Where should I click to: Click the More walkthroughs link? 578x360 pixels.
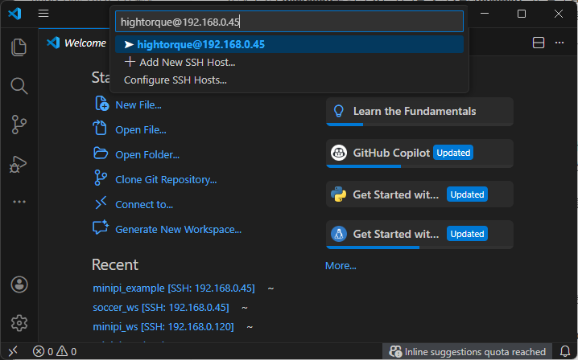pos(341,266)
